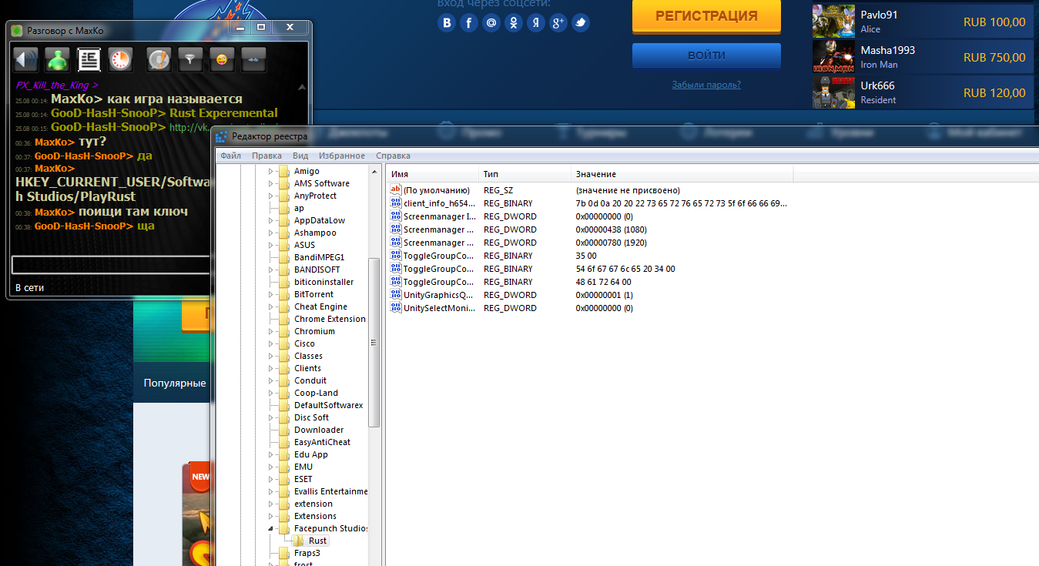Image resolution: width=1039 pixels, height=566 pixels.
Task: Open the Избранное menu
Action: (342, 156)
